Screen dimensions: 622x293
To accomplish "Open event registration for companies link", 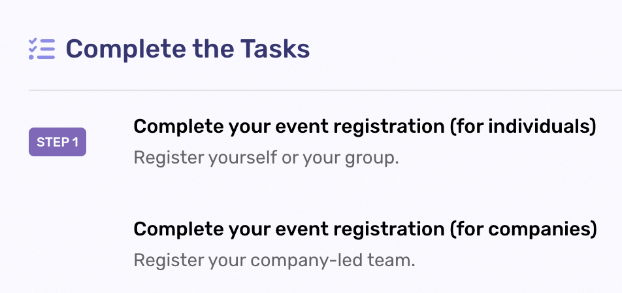I will point(365,229).
